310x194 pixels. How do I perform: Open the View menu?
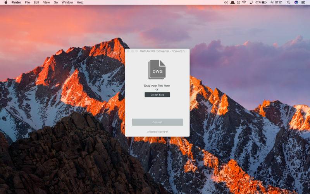point(46,2)
